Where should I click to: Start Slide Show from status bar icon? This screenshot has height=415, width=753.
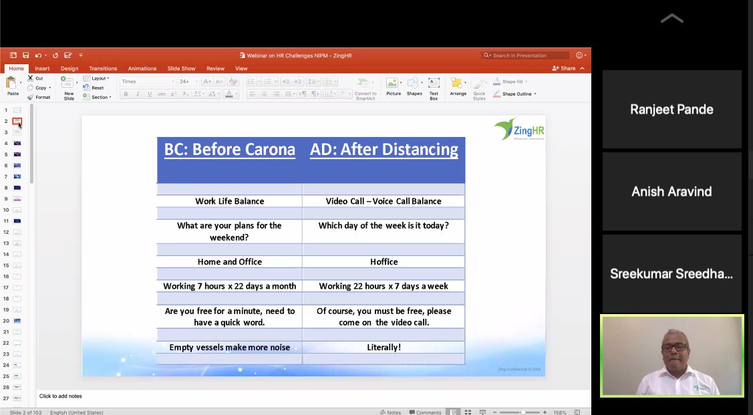point(482,412)
